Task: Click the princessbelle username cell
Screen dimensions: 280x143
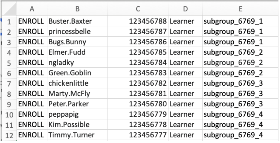Action: coord(77,32)
